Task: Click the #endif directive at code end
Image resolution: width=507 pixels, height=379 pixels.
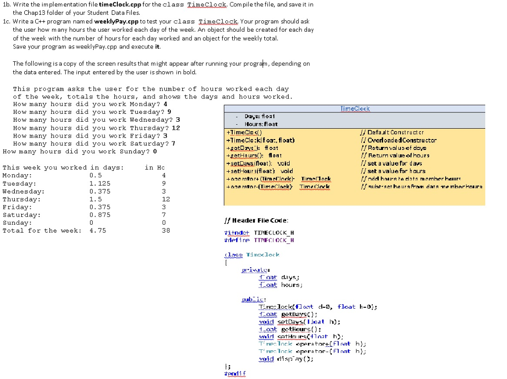Action: tap(235, 373)
